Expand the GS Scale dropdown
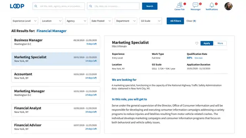Image resolution: width=246 pixels, height=138 pixels. point(150,21)
